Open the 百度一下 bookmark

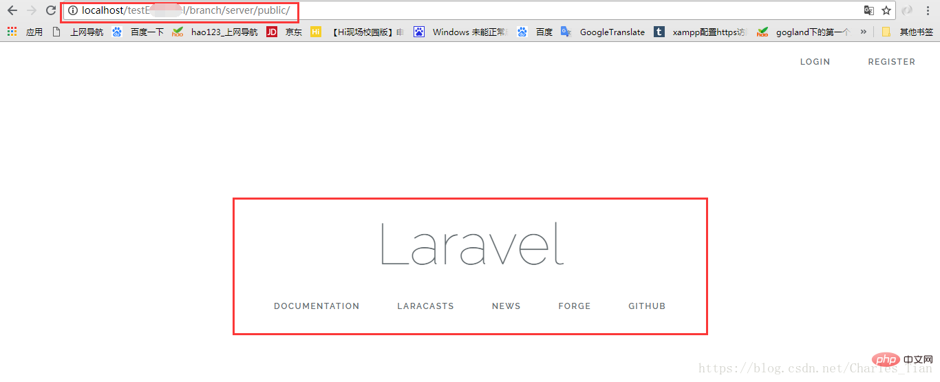tap(138, 32)
